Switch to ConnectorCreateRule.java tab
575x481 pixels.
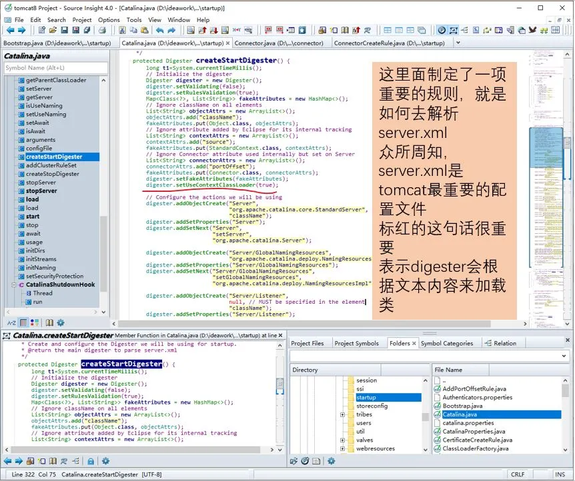(389, 43)
